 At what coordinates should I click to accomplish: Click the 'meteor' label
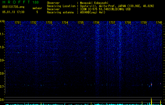click(x=37, y=8)
